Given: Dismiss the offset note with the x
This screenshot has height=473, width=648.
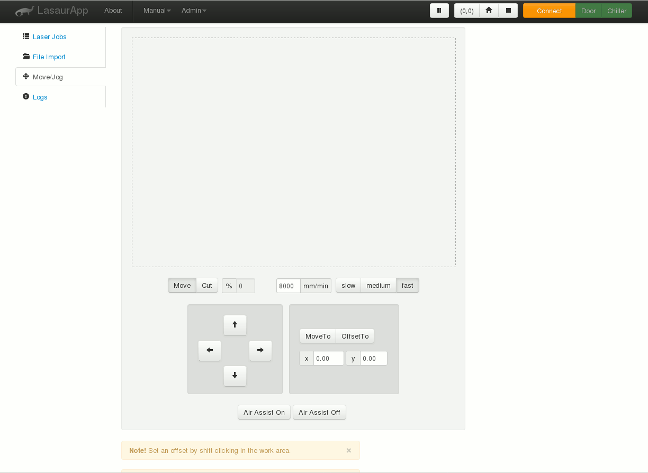Looking at the screenshot, I should tap(349, 450).
